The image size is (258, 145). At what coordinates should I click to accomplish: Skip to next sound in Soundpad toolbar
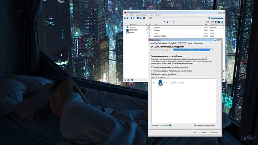(x=144, y=18)
